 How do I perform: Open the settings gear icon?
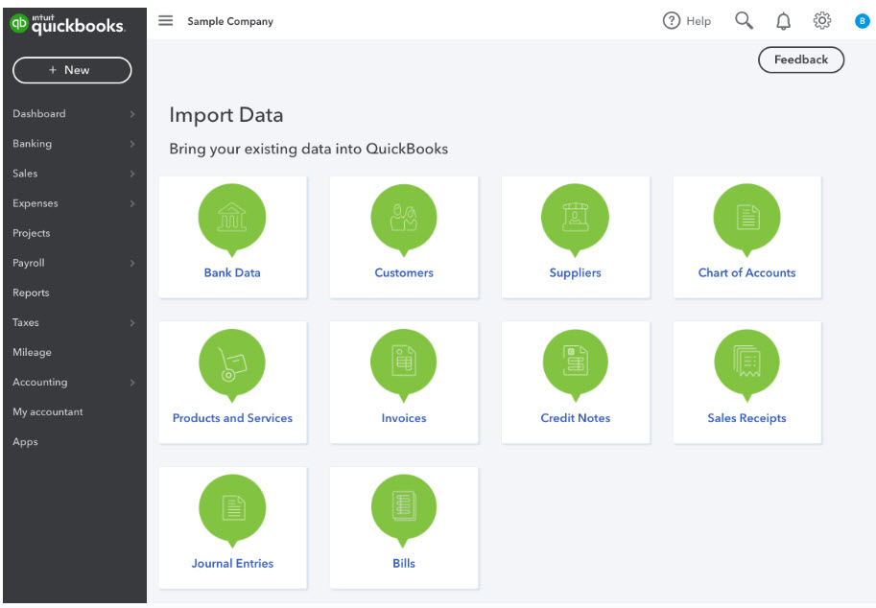coord(822,21)
